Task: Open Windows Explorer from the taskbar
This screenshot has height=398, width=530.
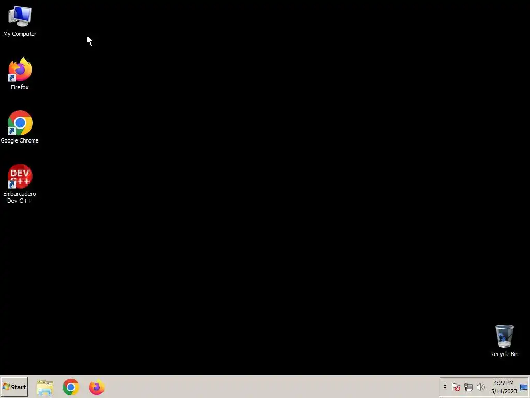Action: click(x=45, y=387)
